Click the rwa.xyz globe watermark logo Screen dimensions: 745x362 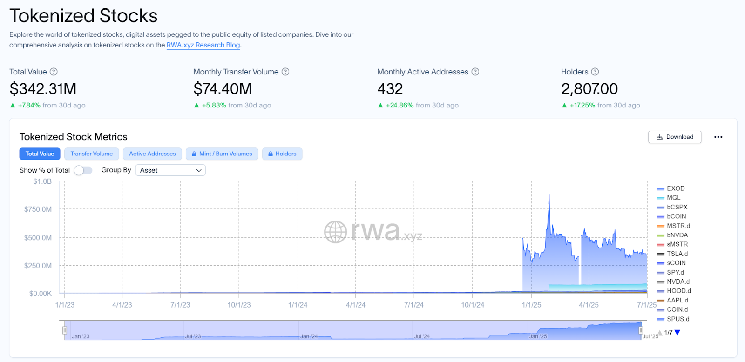tap(336, 232)
